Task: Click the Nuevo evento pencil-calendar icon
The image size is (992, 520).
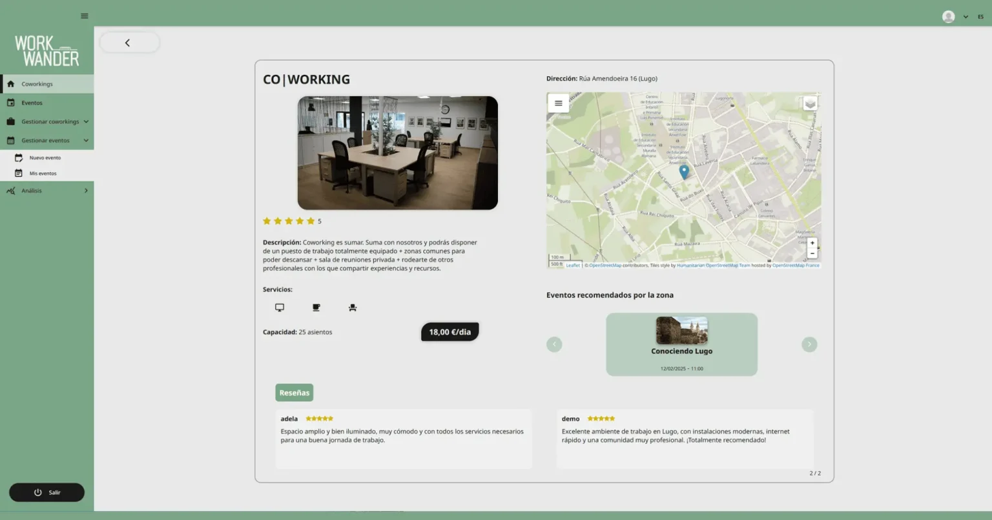Action: point(17,157)
